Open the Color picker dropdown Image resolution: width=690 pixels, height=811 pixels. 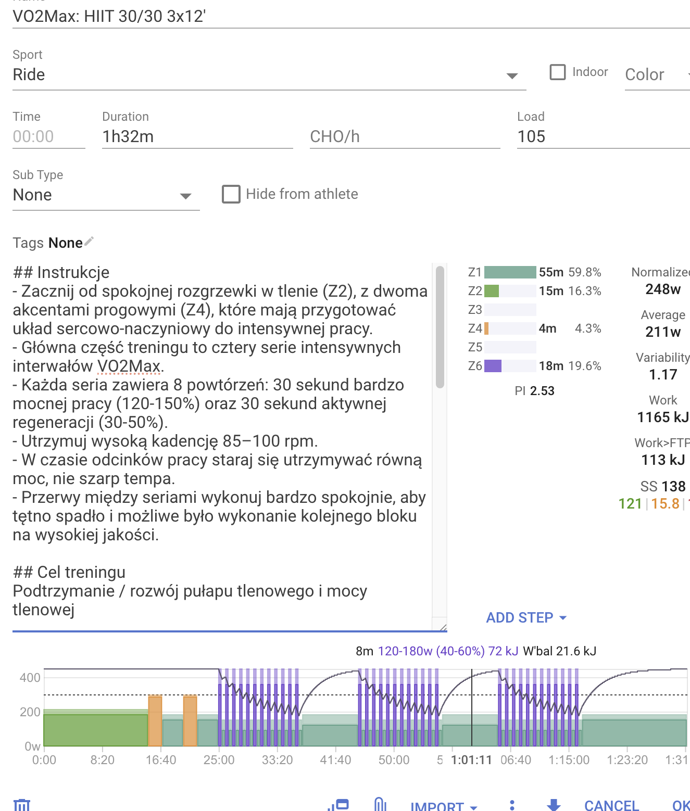pos(657,75)
